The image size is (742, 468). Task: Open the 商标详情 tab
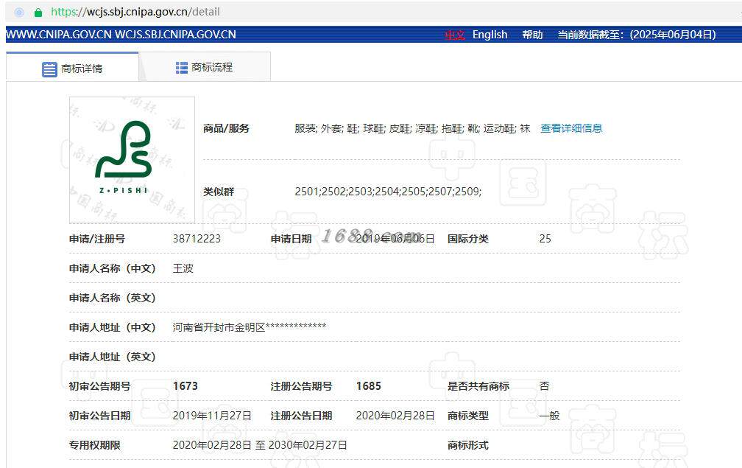point(72,68)
